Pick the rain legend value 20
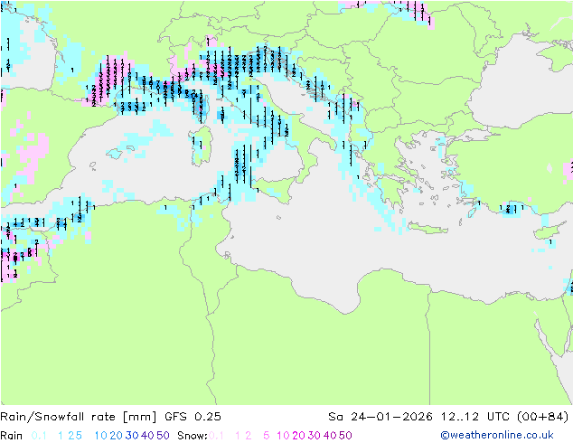Viewport: 573px width, 443px height. point(117,436)
